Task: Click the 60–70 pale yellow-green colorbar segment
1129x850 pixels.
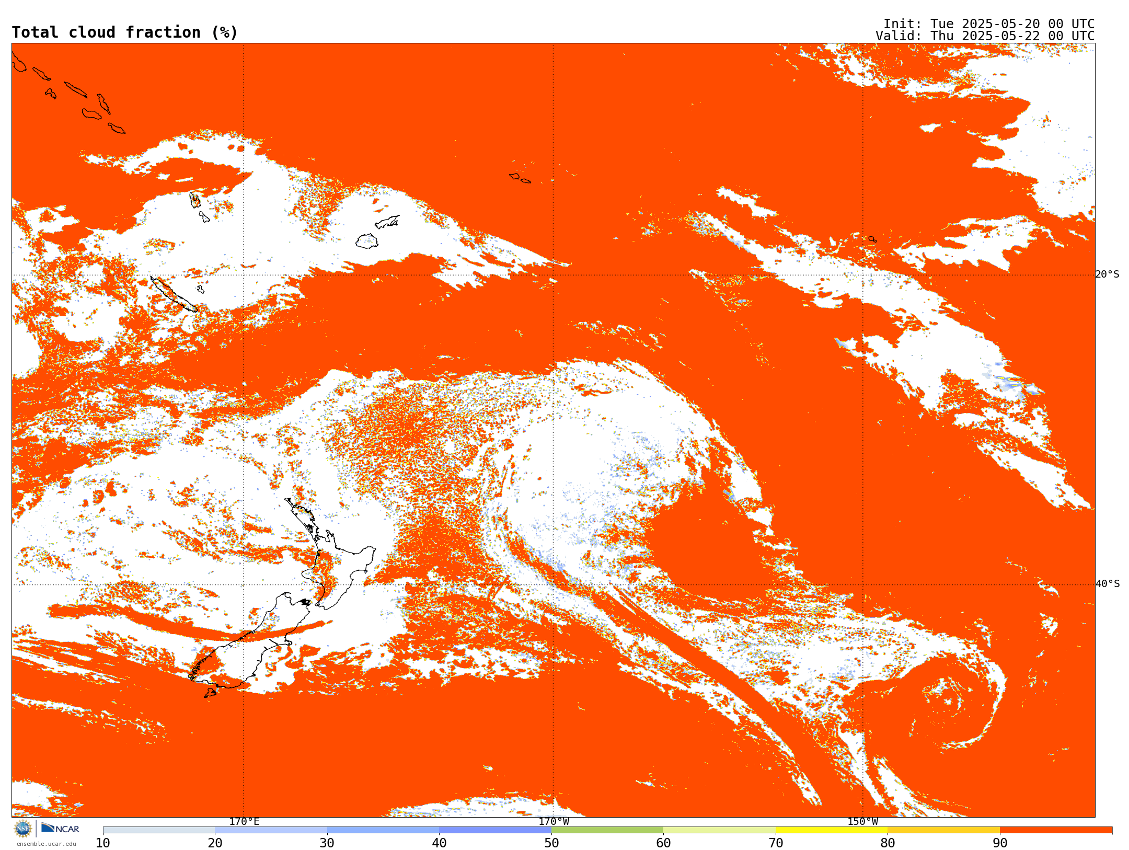Action: (719, 830)
